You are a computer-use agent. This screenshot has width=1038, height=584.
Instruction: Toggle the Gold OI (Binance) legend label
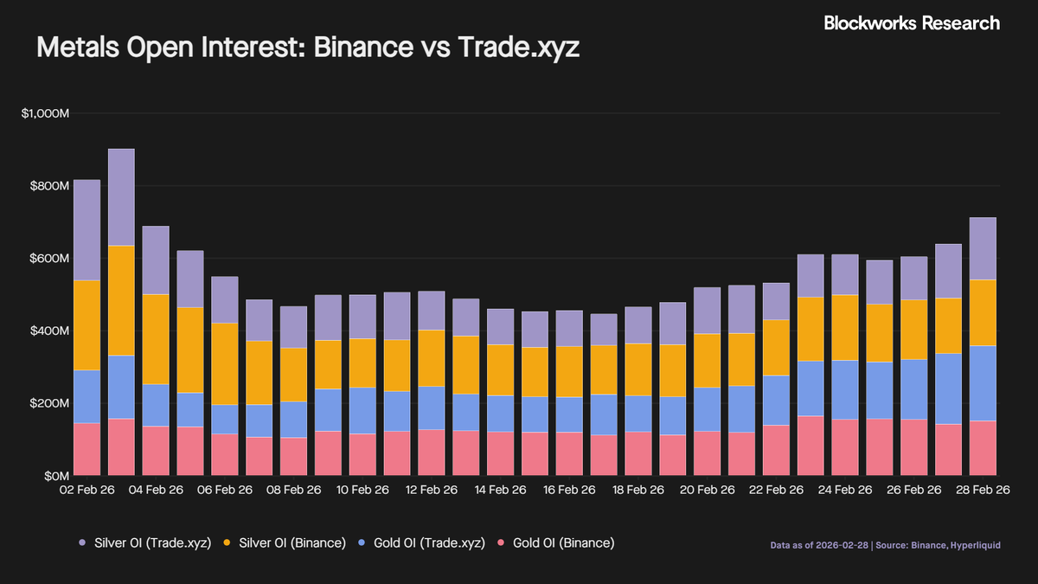(x=563, y=543)
